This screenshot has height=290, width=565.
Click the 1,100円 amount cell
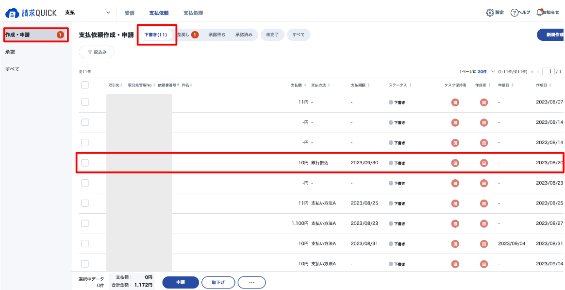tap(300, 223)
